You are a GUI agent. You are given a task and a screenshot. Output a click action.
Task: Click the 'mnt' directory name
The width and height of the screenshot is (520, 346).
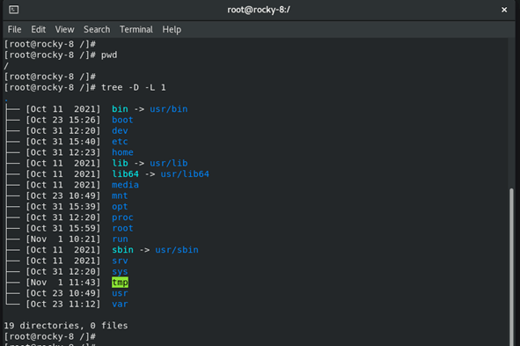tap(120, 195)
